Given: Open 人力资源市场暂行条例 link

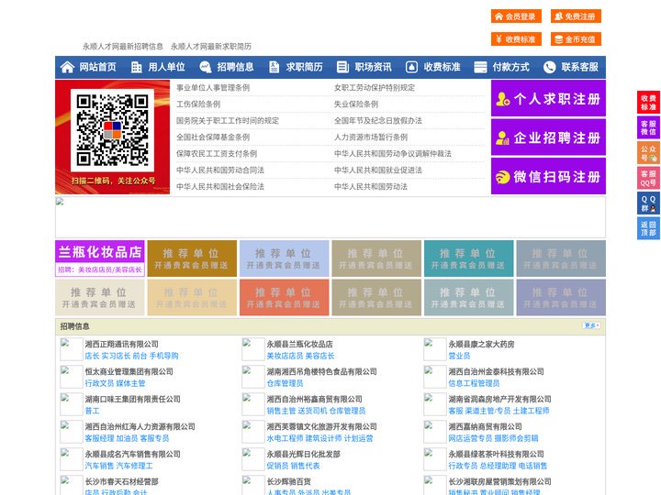Looking at the screenshot, I should pyautogui.click(x=371, y=137).
